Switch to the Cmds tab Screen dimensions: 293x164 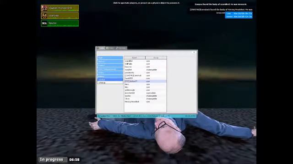pos(101,48)
